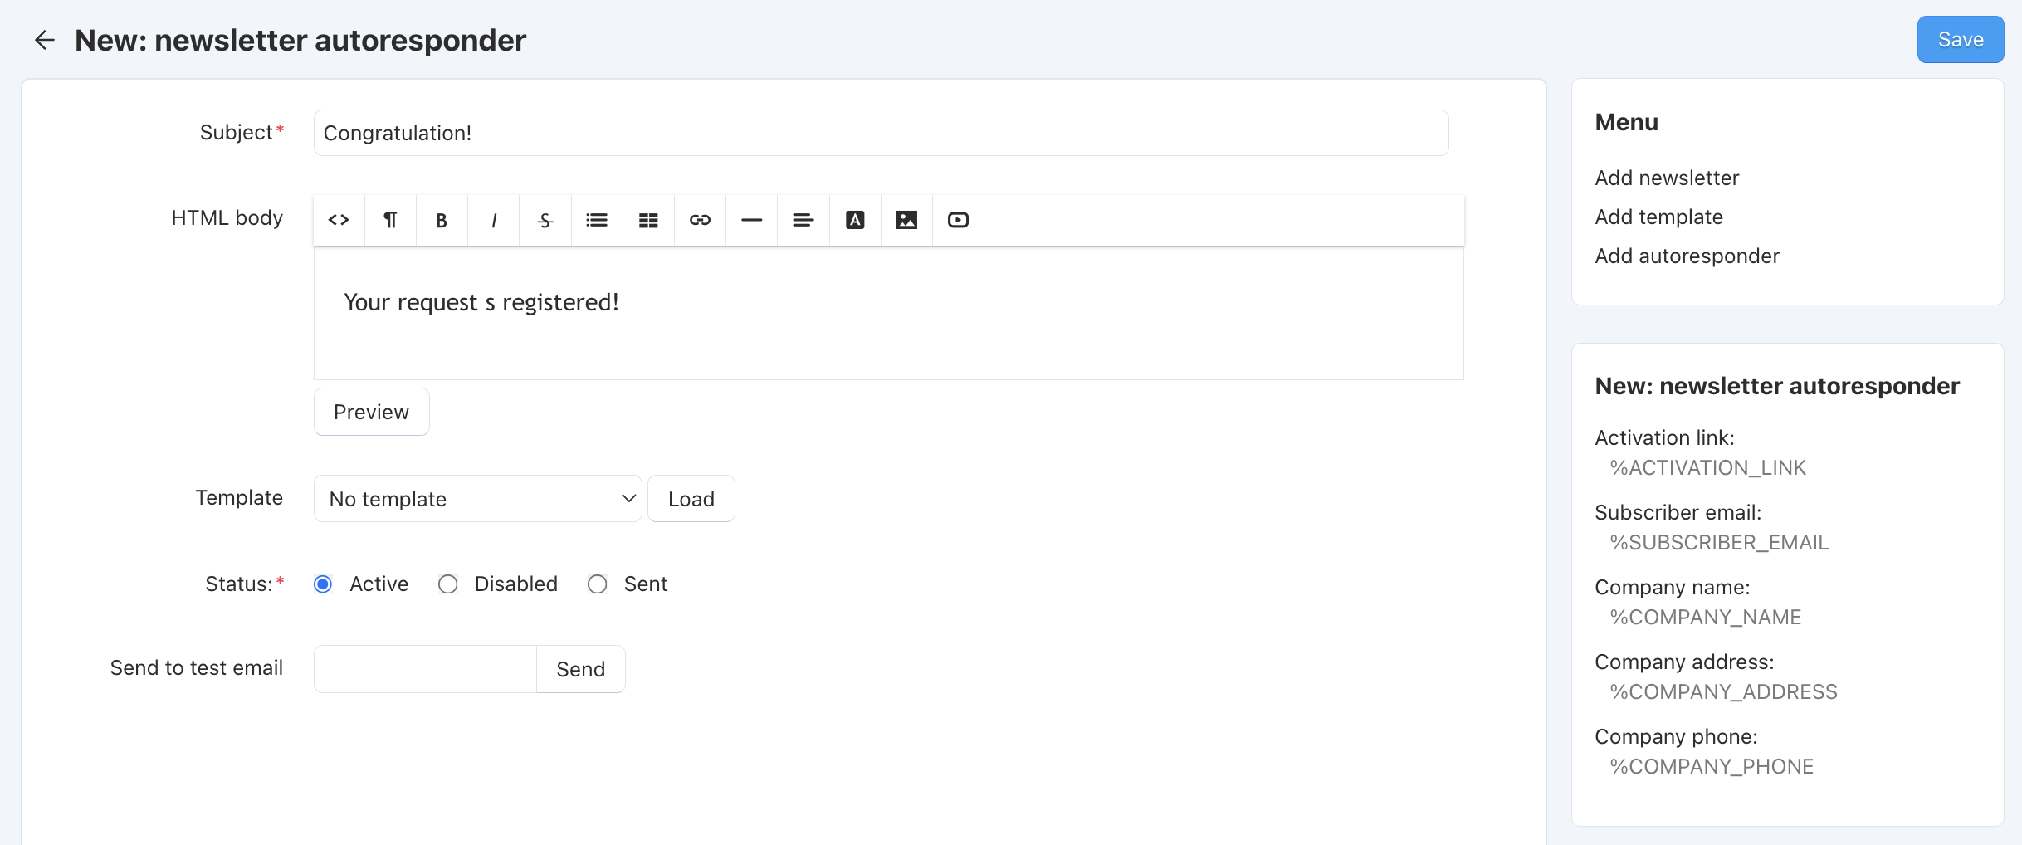Select the Sent status radio

598,584
